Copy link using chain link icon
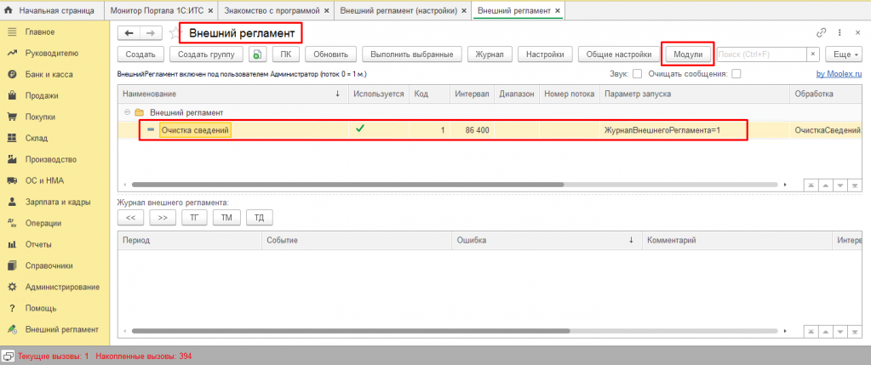This screenshot has width=871, height=365. (821, 32)
